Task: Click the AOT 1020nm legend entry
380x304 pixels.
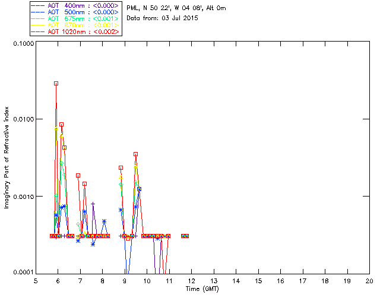Action: [75, 31]
